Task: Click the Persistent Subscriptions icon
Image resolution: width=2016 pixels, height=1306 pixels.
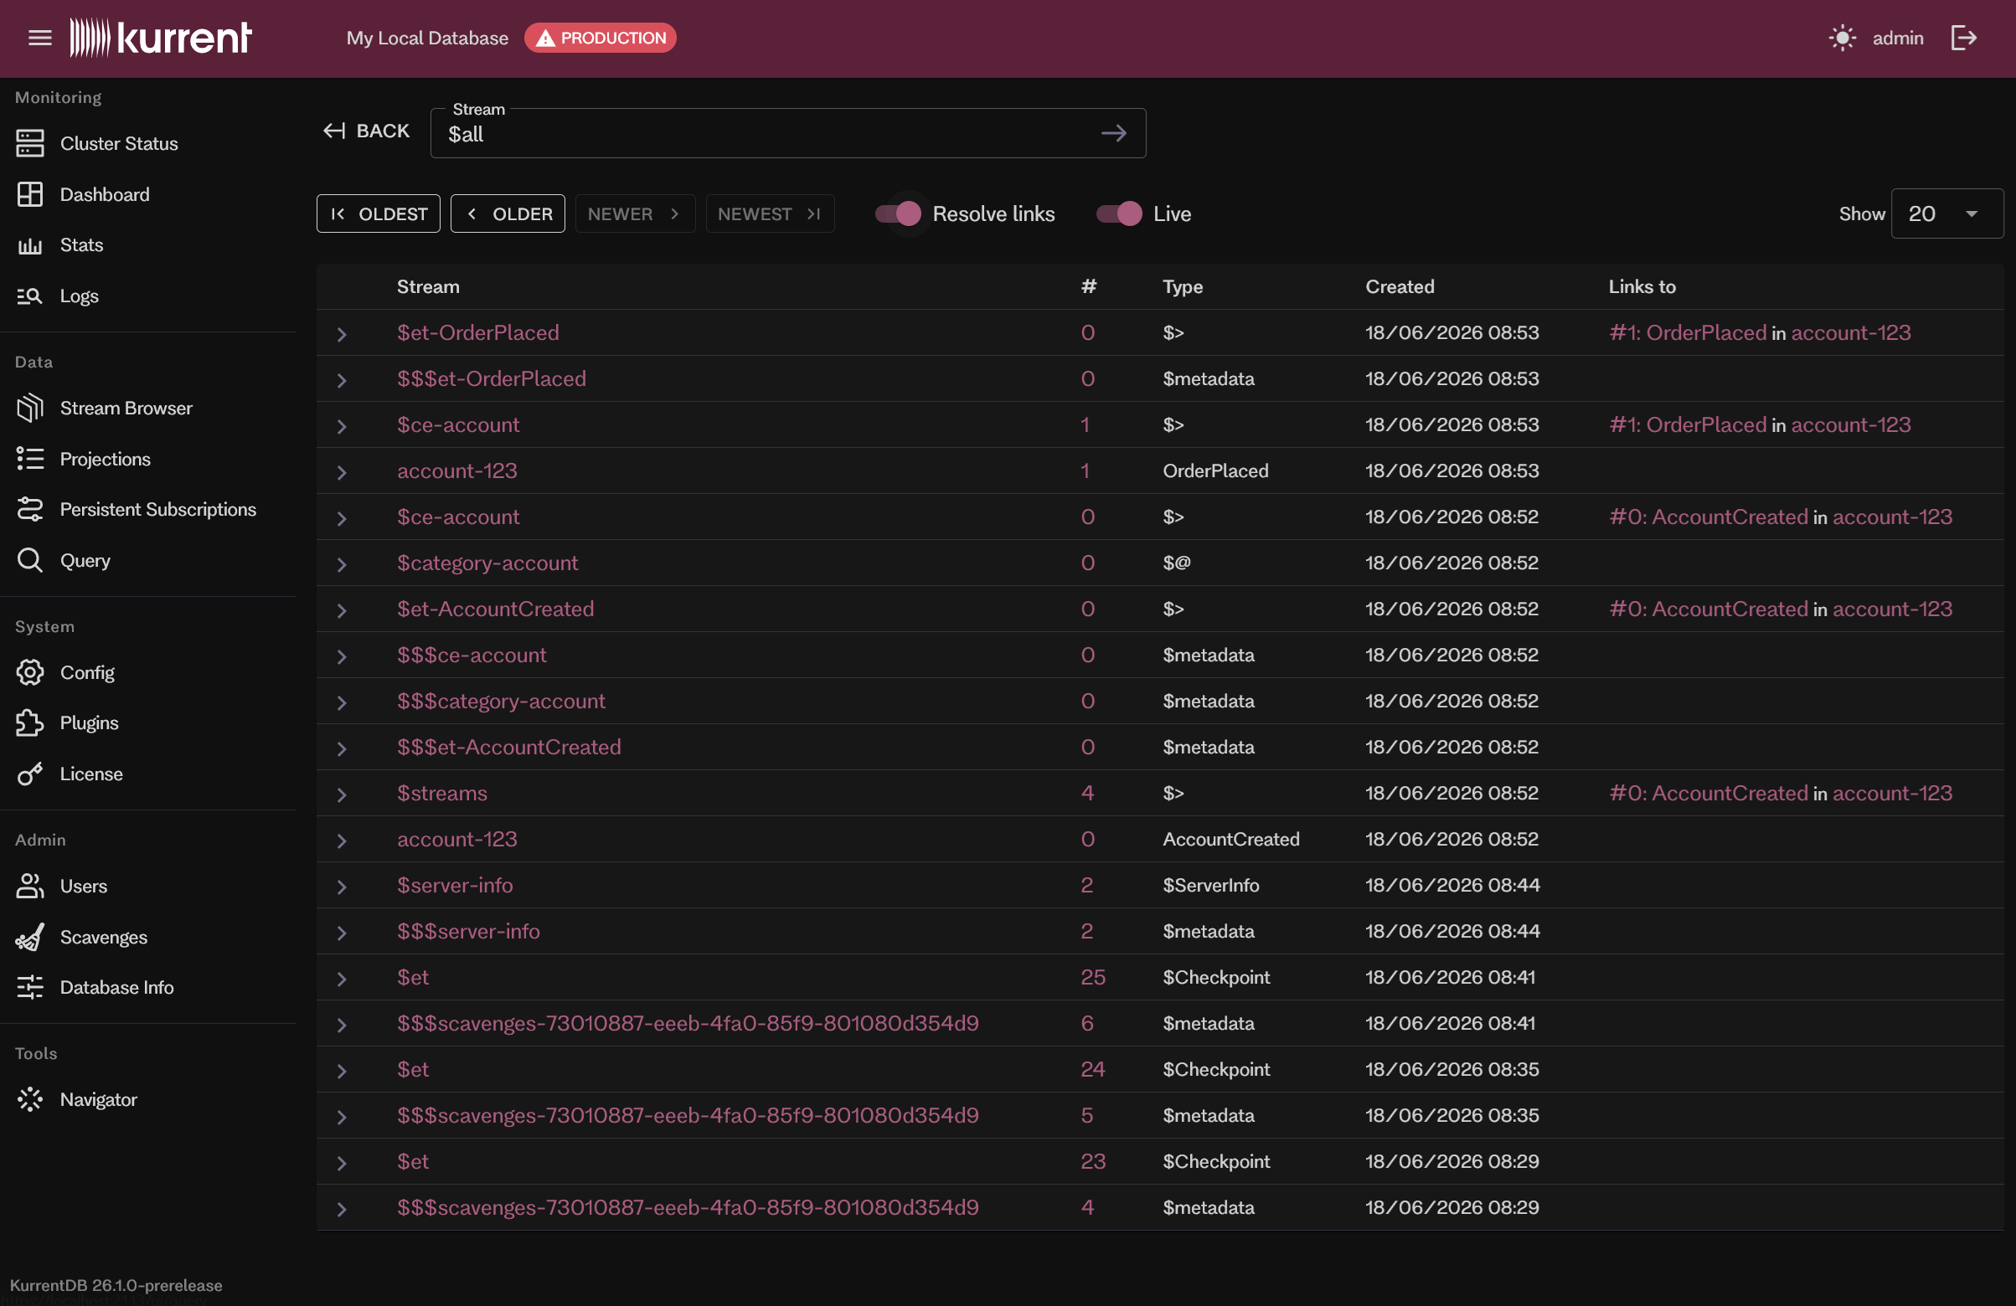Action: 29,510
